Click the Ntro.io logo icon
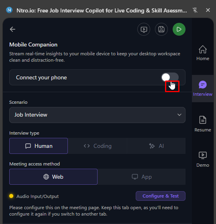 click(9, 10)
